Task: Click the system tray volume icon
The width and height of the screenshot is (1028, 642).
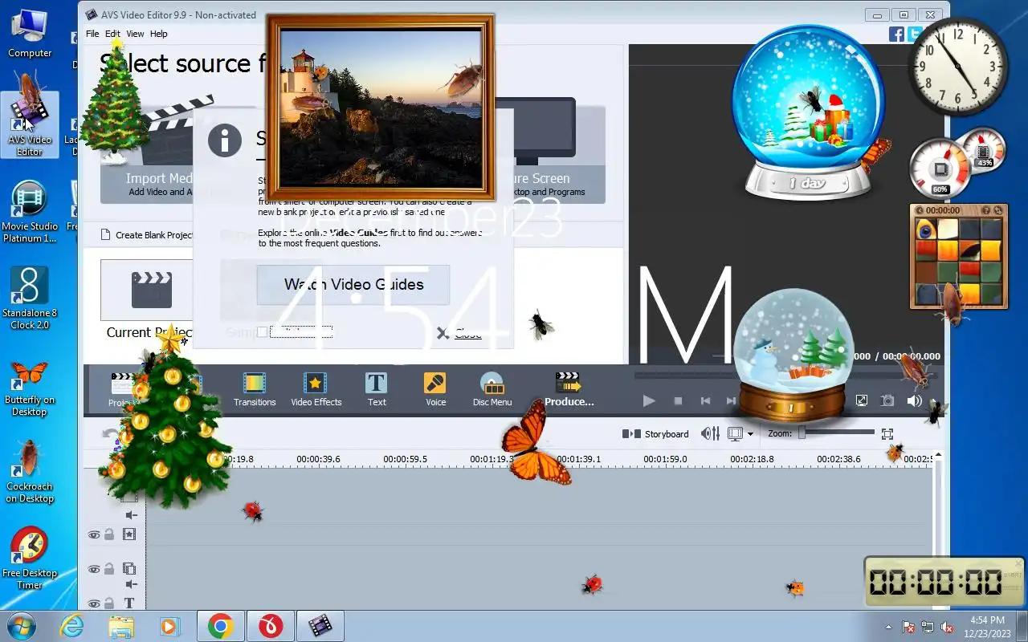Action: [x=946, y=627]
